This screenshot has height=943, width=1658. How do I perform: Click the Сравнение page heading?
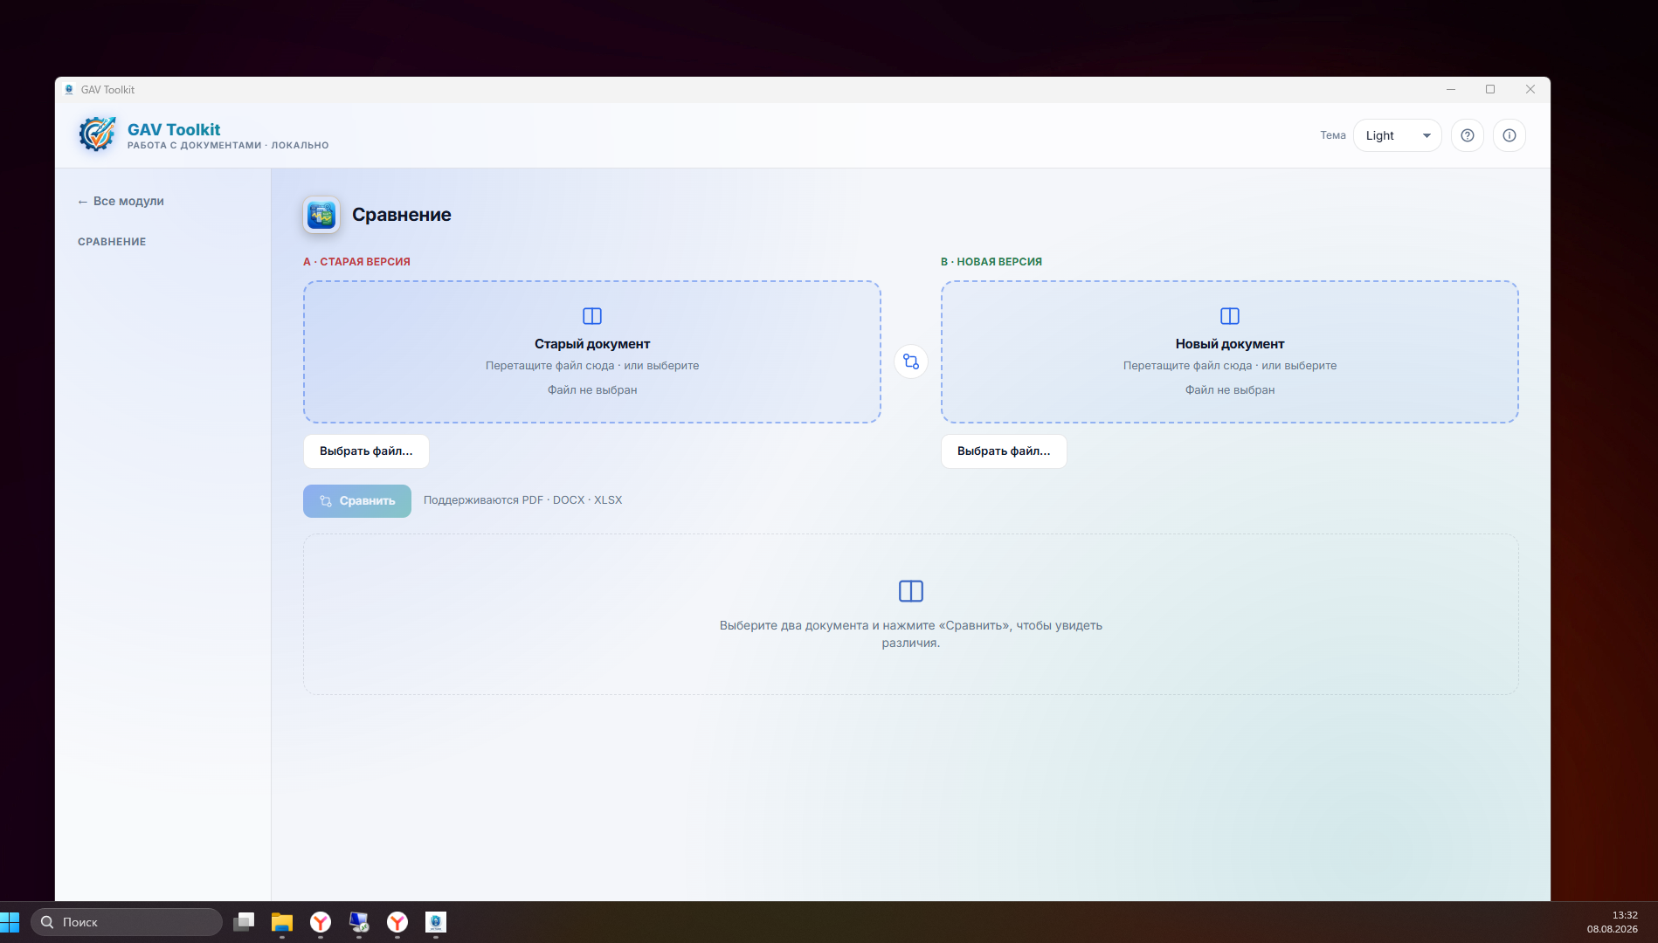point(402,215)
